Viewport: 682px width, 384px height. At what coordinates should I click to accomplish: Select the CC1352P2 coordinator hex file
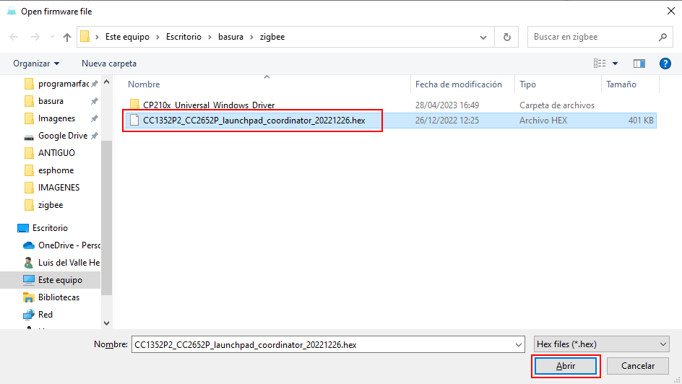pos(254,121)
